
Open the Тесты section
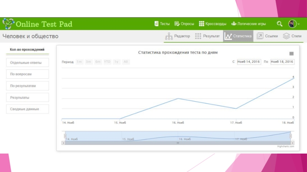click(x=162, y=24)
